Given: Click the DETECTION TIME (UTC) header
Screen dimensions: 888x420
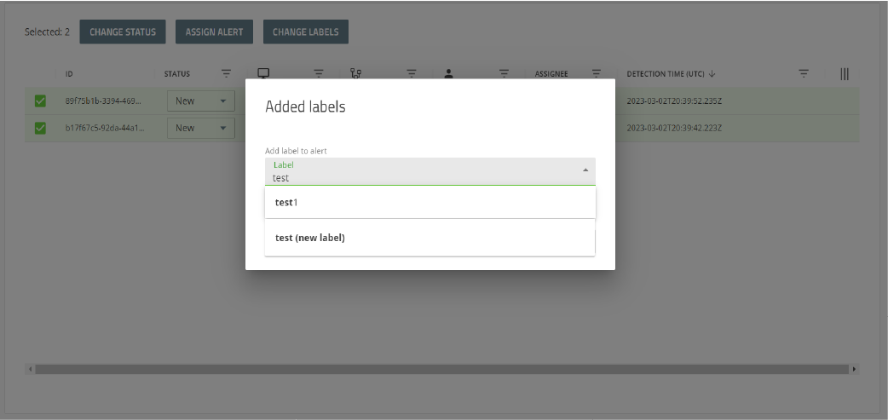Looking at the screenshot, I should click(x=666, y=74).
